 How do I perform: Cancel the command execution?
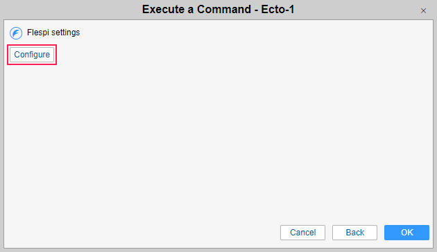point(302,233)
